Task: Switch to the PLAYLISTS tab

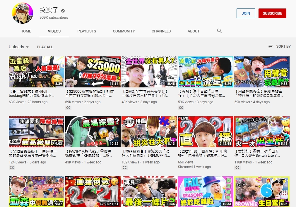Action: 87,31
